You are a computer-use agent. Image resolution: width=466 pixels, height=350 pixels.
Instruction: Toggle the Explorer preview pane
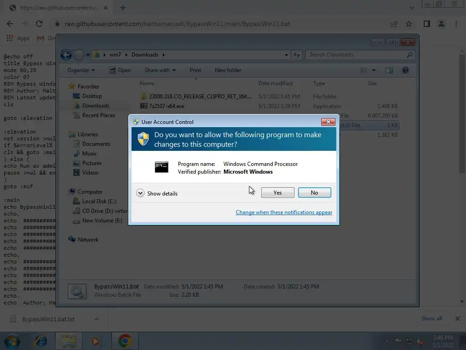click(x=389, y=70)
